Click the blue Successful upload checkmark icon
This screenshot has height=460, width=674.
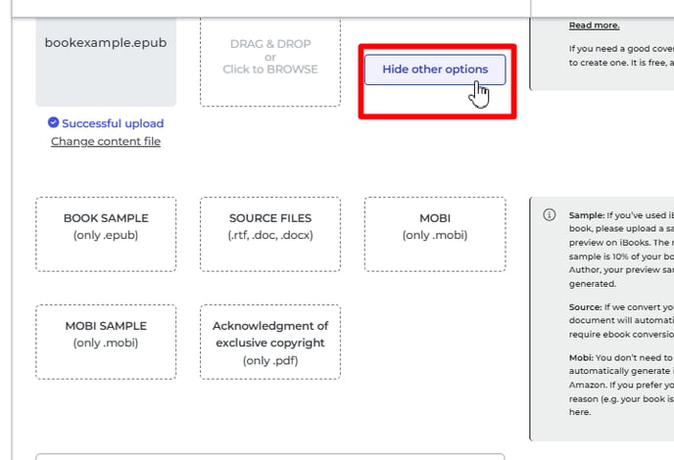click(53, 122)
